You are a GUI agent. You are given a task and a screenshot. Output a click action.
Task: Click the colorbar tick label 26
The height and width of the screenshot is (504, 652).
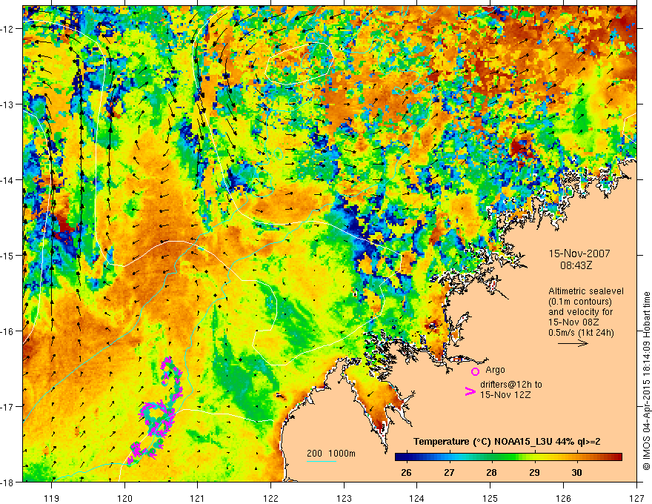click(406, 472)
